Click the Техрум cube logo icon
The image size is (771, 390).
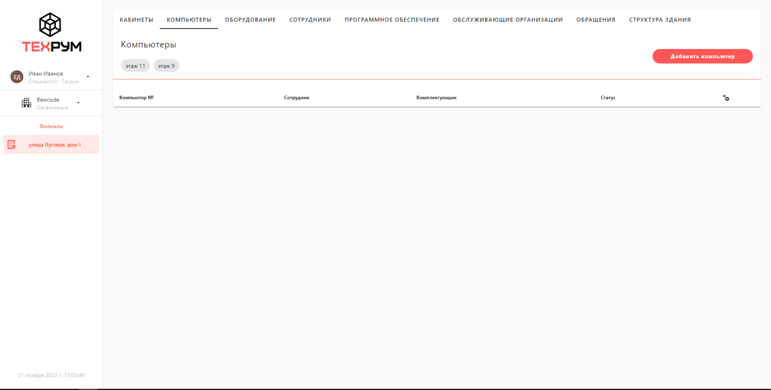tap(51, 24)
